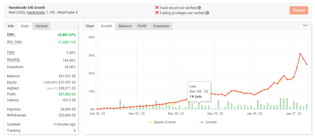Click the Abs. Gain label

(15, 42)
